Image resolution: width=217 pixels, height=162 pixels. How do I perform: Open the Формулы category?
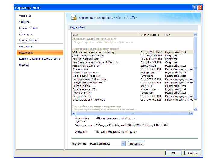(24, 22)
